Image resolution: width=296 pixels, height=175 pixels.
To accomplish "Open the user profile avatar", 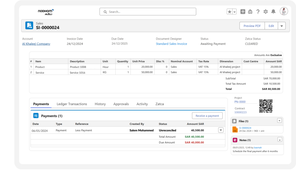I will [x=284, y=11].
